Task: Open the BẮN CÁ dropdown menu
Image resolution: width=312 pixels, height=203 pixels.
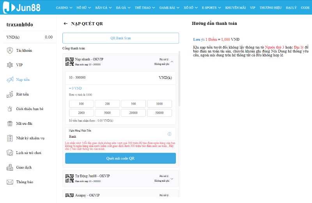Action: 103,7
